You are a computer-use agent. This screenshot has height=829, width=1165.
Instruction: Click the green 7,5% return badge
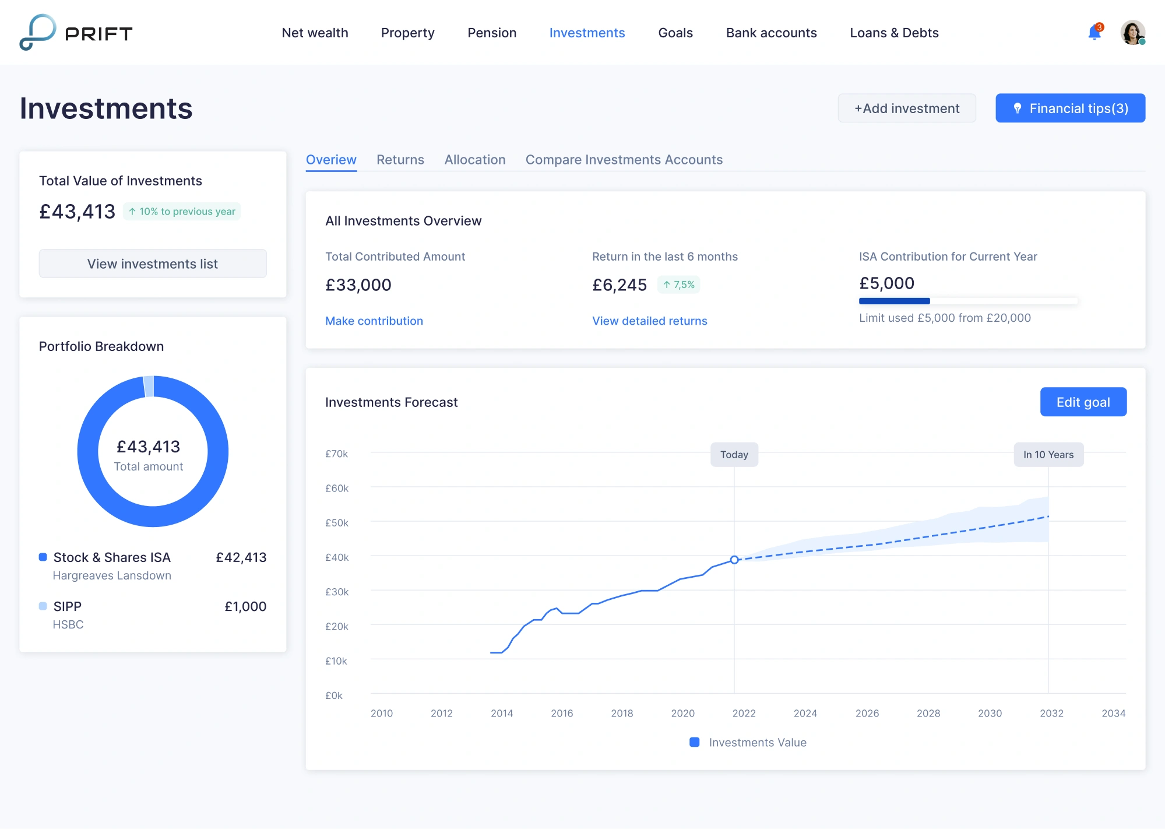tap(678, 284)
